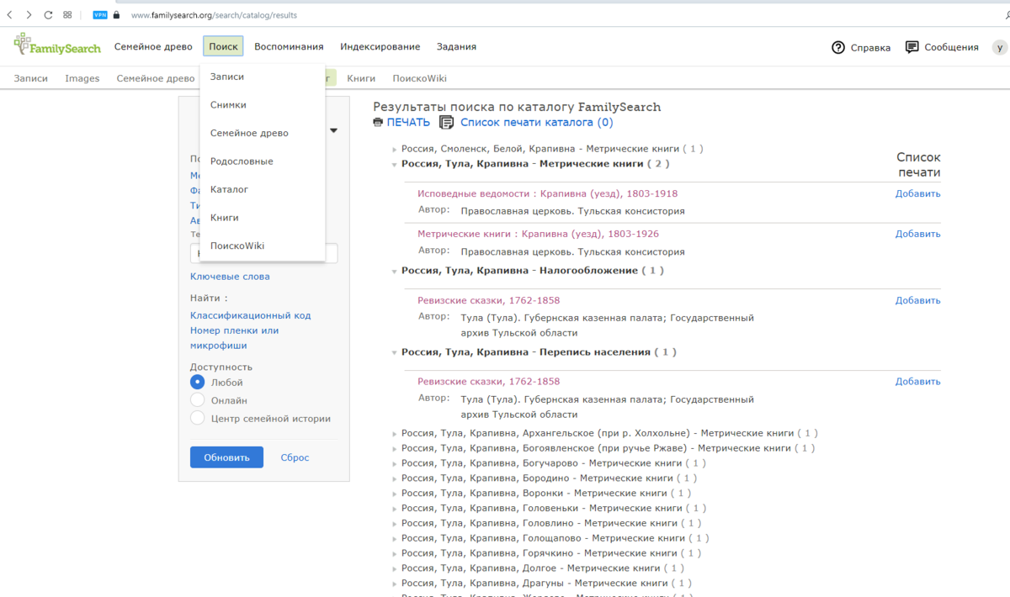Select Центр семейной истории radio option
This screenshot has width=1010, height=597.
[198, 418]
